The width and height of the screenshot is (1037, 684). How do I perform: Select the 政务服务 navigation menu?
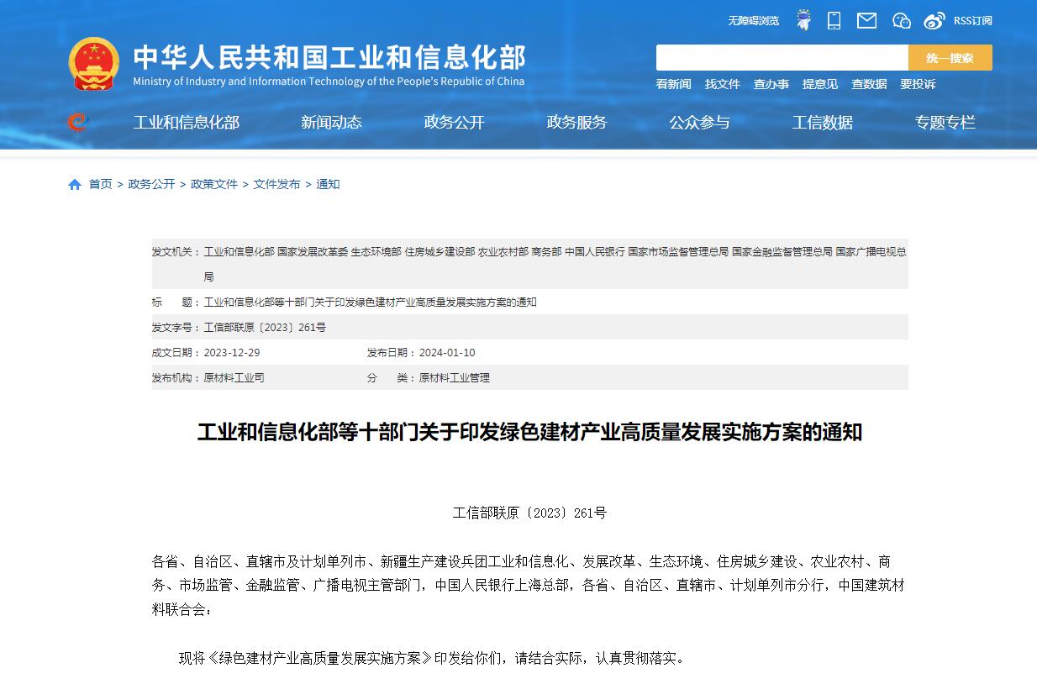click(x=576, y=123)
